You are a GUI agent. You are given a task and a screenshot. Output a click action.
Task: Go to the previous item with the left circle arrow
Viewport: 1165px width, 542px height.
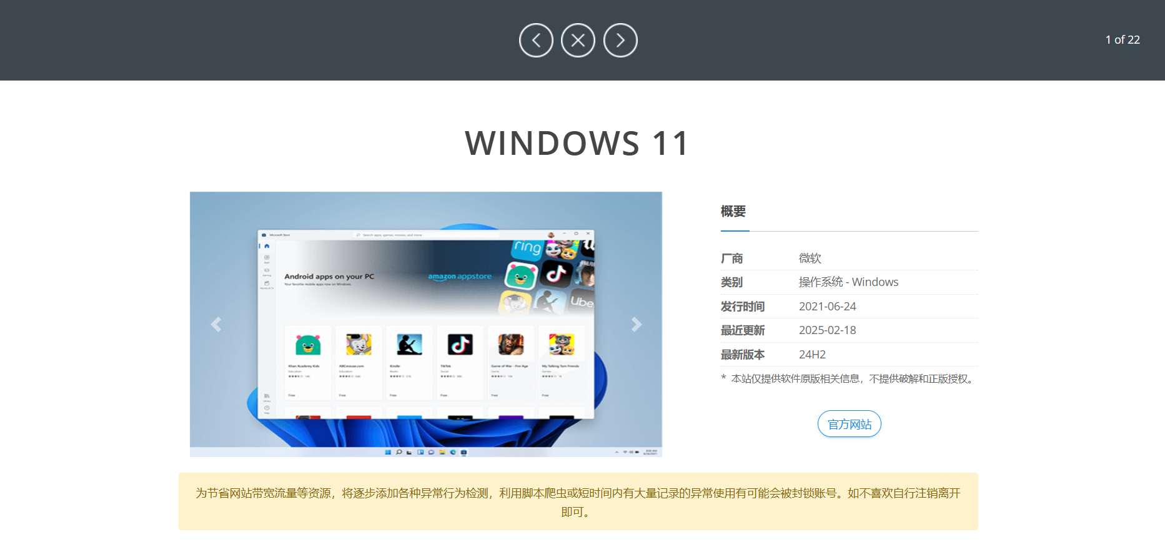[536, 41]
